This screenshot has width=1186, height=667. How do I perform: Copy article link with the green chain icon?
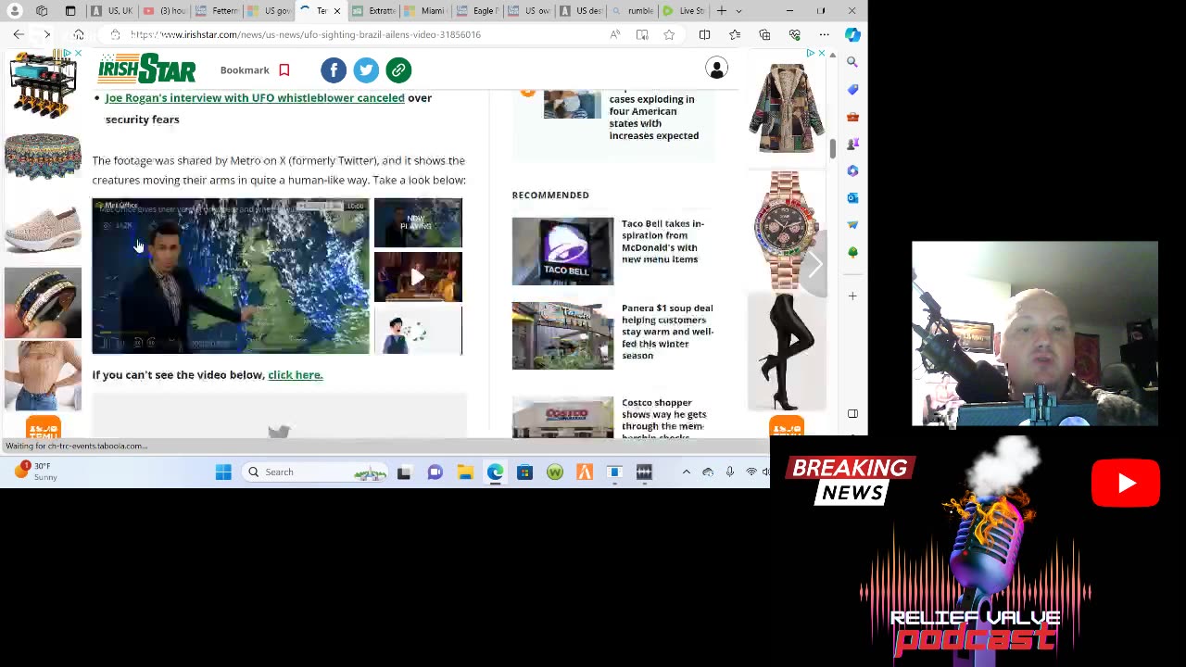(x=398, y=70)
